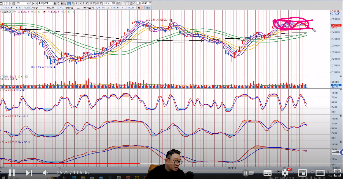Click the floppy disk save icon
The width and height of the screenshot is (343, 179).
tap(131, 3)
